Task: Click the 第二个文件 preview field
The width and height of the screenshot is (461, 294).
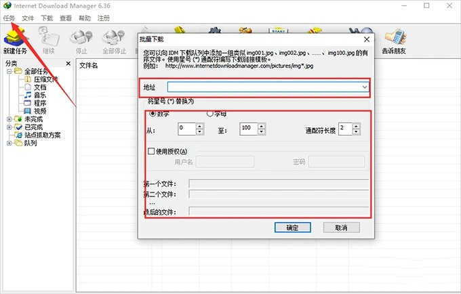Action: [x=279, y=194]
